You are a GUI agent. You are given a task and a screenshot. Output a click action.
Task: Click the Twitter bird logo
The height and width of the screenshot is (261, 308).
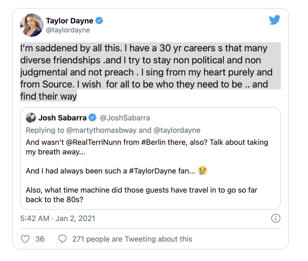tap(274, 20)
